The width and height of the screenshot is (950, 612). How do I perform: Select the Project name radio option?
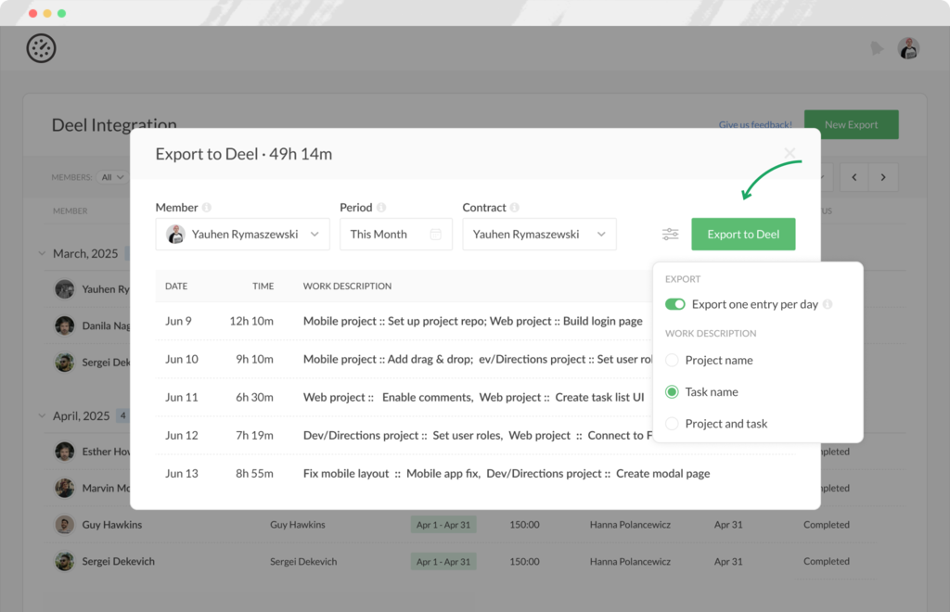tap(673, 360)
